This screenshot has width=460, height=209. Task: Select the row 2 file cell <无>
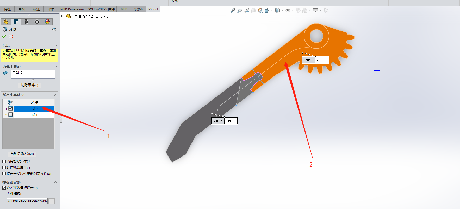(x=34, y=115)
